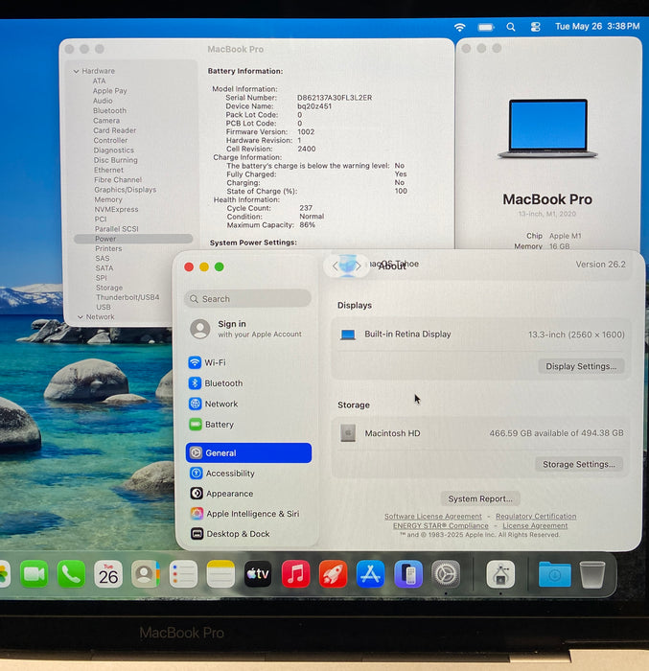The image size is (649, 671).
Task: Open Notes app in the Dock
Action: [220, 574]
